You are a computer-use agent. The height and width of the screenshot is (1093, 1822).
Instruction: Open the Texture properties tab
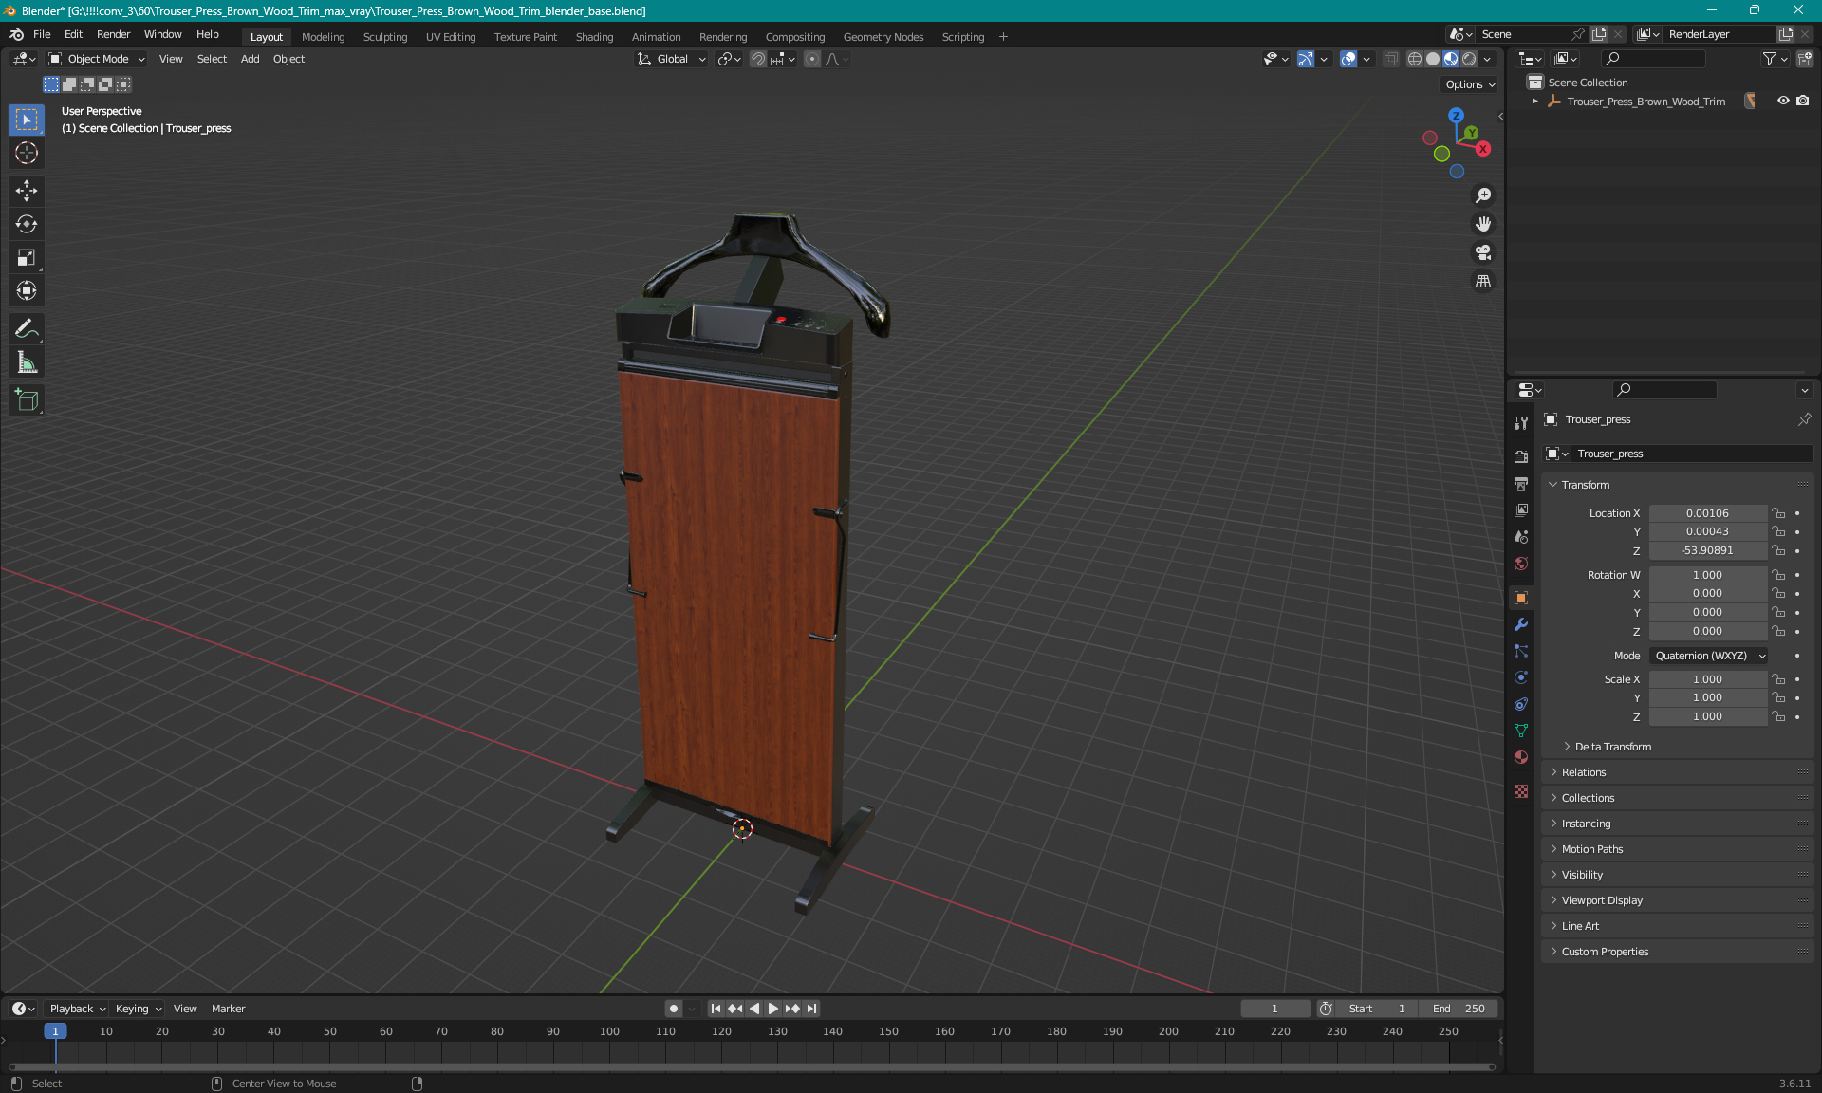pos(1521,791)
